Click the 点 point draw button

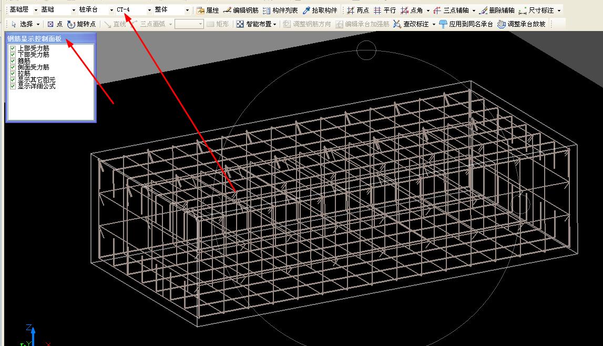pos(54,24)
